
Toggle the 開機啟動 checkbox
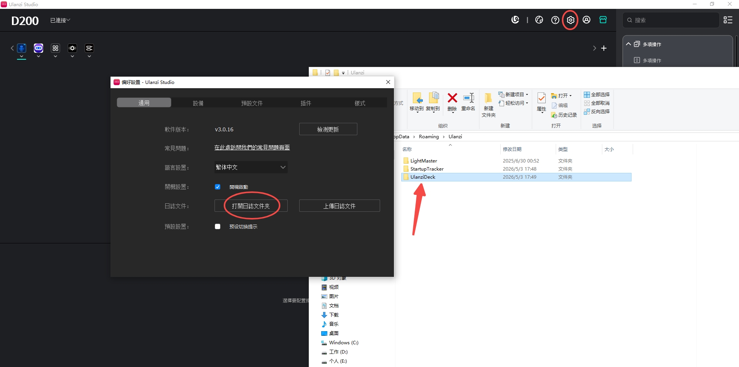218,187
